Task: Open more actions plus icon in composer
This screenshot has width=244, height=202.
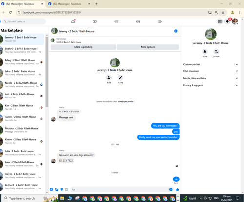Action: (x=51, y=189)
